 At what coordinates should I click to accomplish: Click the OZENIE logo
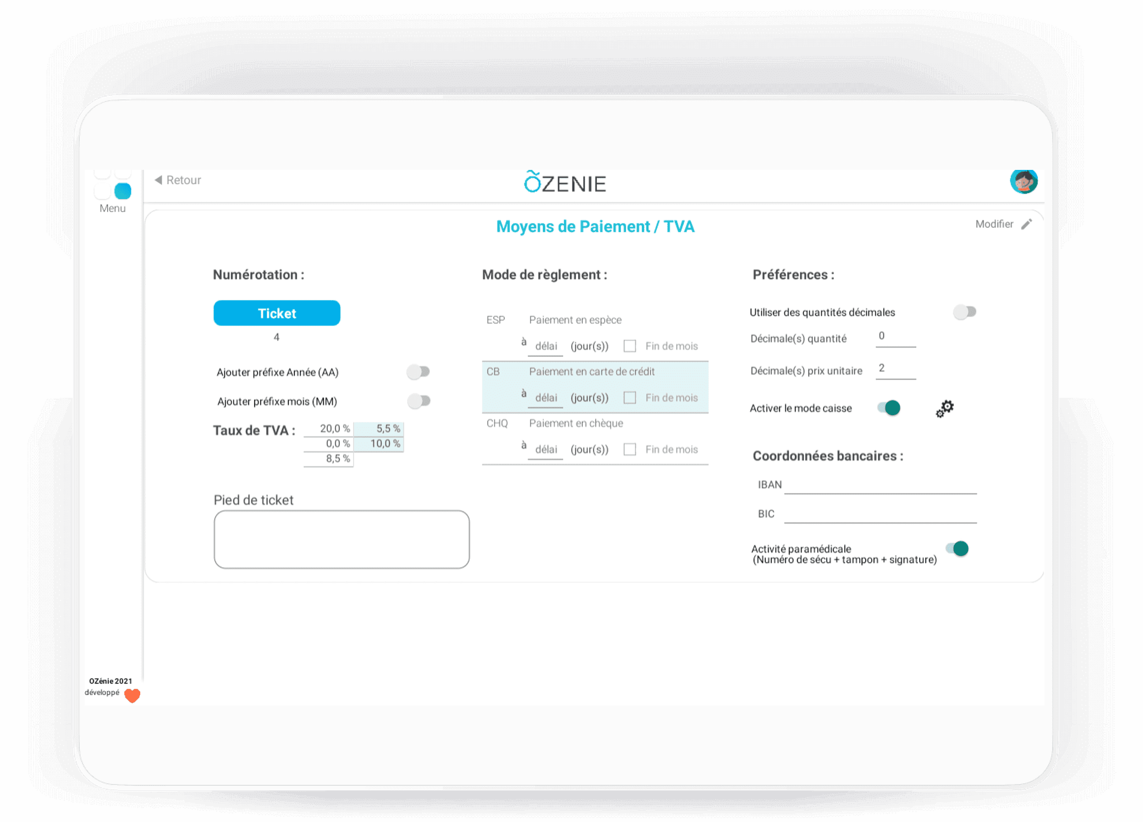point(565,182)
